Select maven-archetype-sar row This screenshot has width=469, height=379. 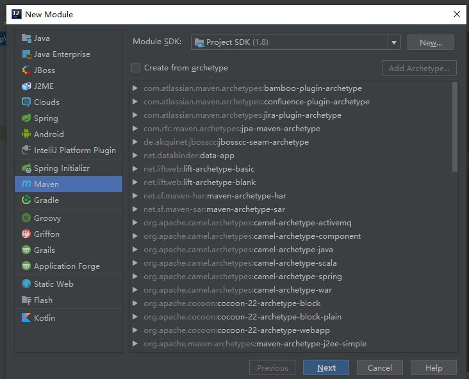click(291, 209)
